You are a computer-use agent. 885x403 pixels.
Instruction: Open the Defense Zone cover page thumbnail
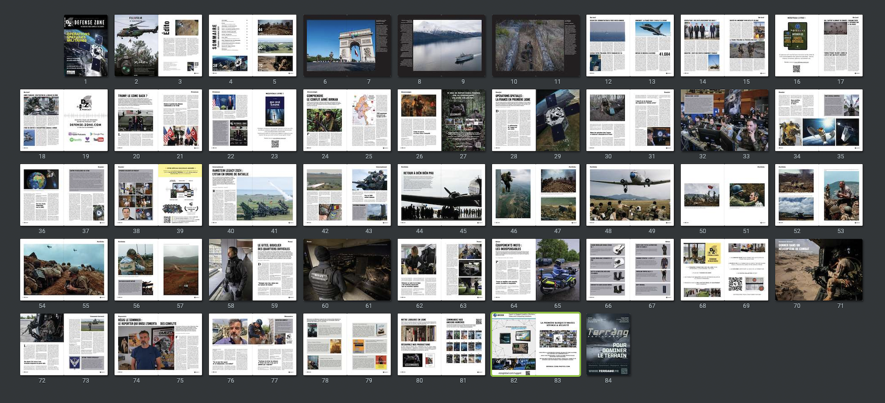point(86,45)
